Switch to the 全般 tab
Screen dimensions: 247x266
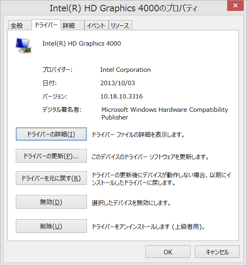pos(20,25)
